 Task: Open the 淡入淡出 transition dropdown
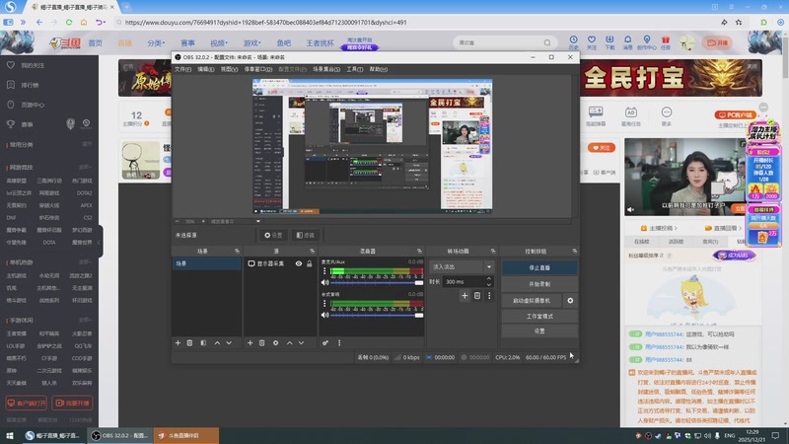pos(488,266)
